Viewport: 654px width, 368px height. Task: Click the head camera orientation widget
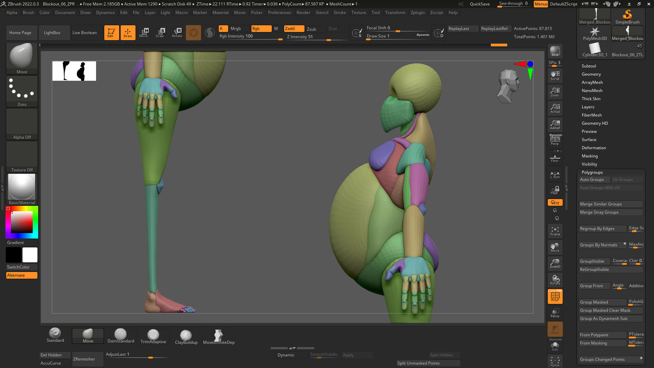[508, 86]
